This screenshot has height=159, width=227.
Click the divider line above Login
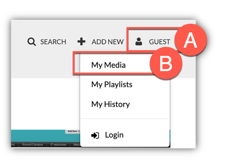125,119
